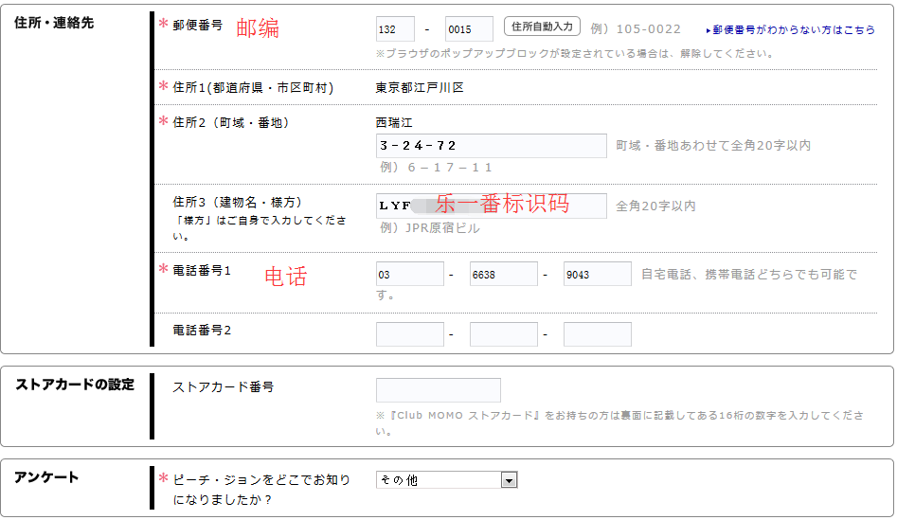
Task: Select the middle empty 電話番号2 field
Action: coord(503,334)
